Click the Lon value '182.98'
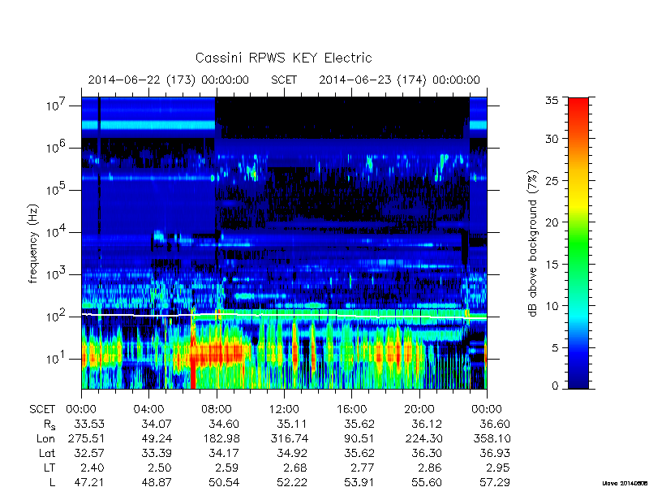The width and height of the screenshot is (649, 487). click(x=221, y=438)
